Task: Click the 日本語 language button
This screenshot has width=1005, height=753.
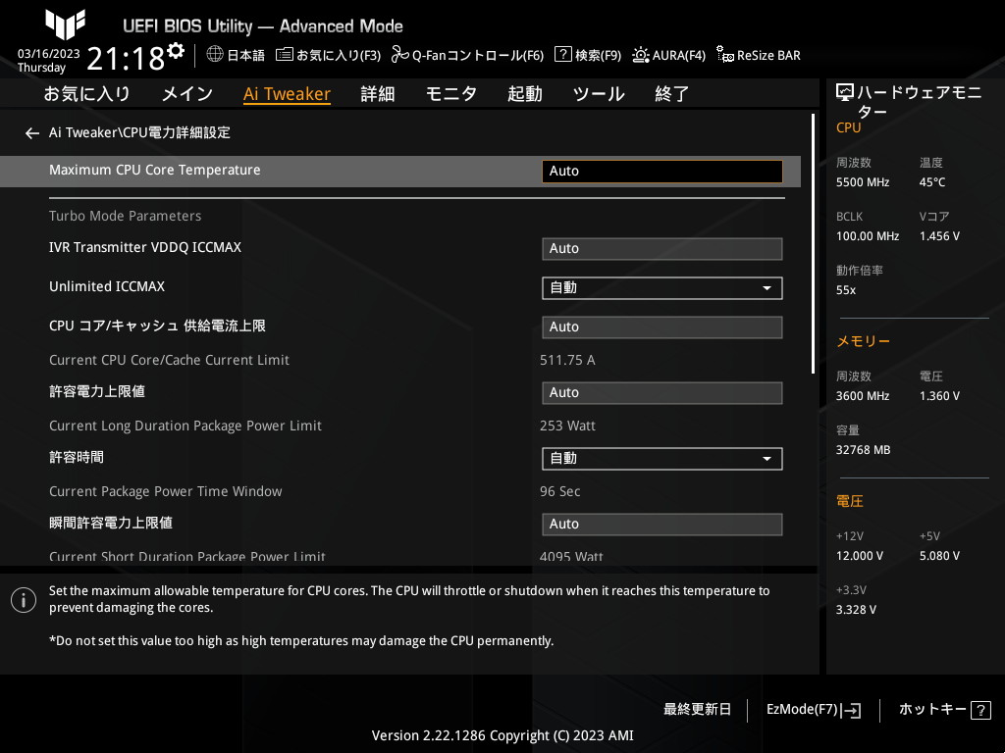Action: pos(245,55)
